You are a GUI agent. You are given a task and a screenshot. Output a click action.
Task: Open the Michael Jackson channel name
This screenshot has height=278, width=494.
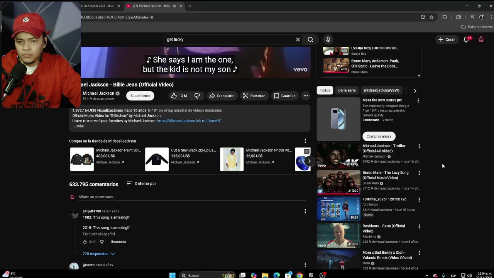(98, 93)
